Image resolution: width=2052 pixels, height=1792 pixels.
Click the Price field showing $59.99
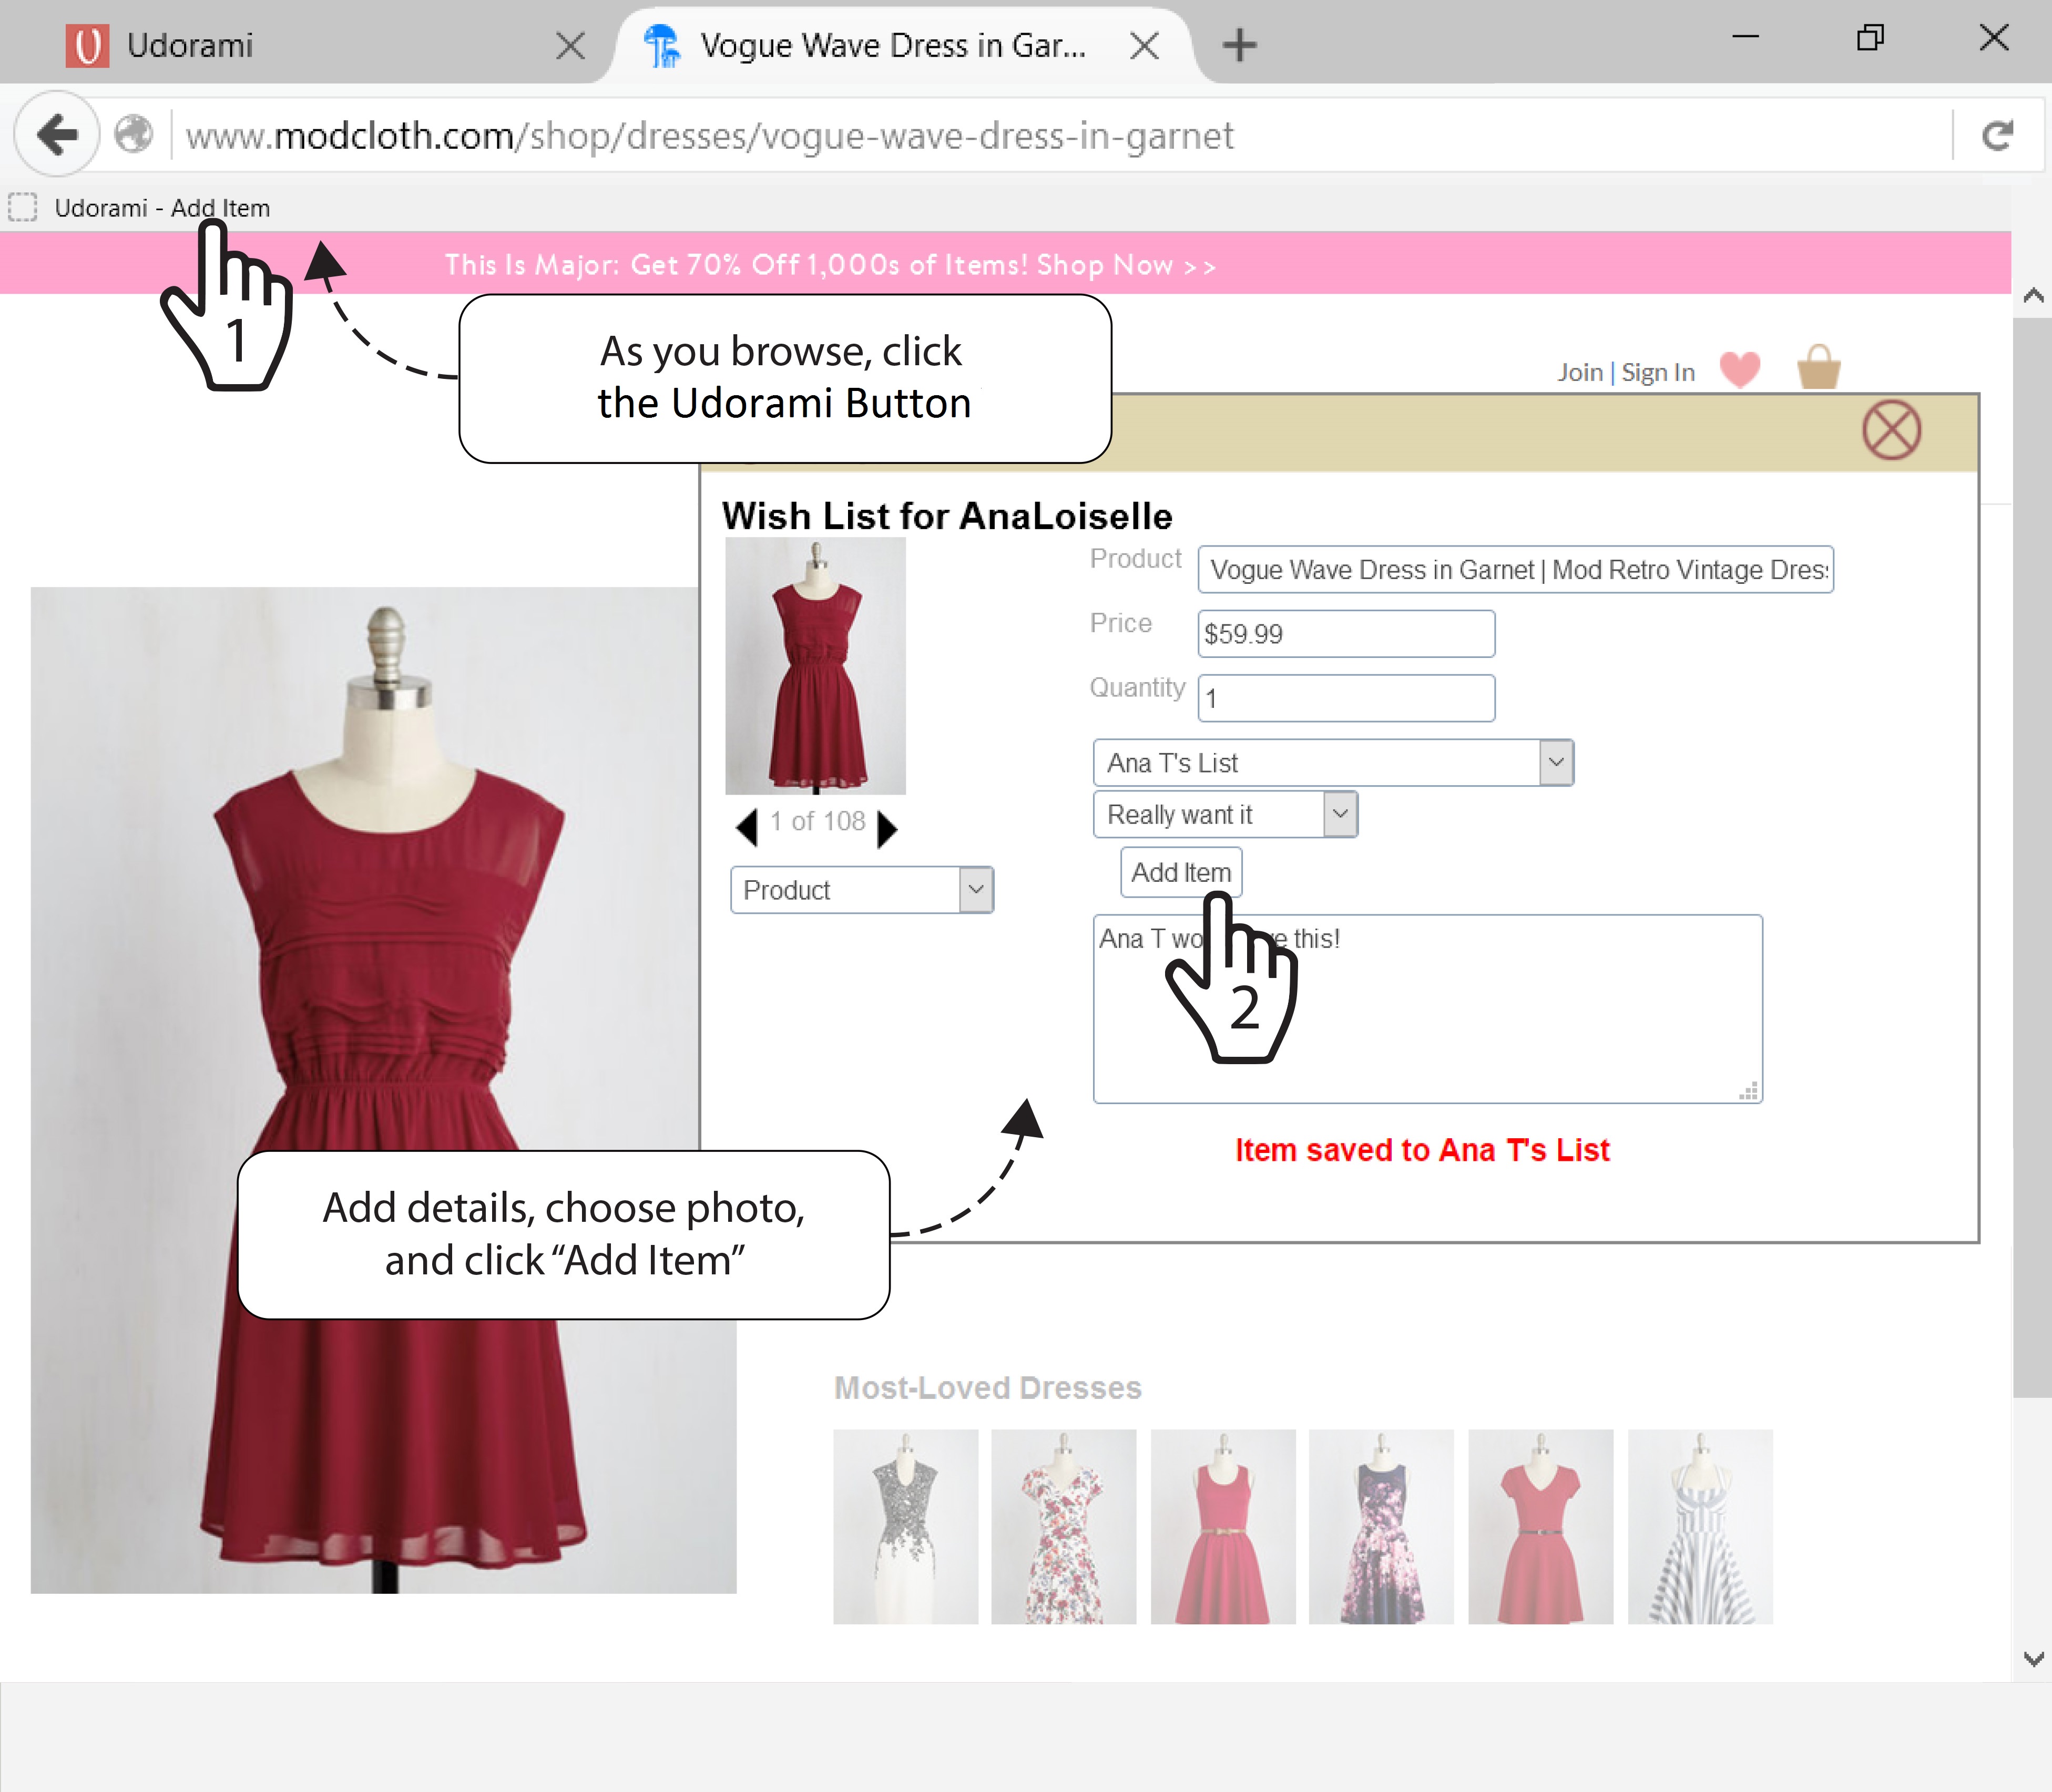[x=1346, y=634]
